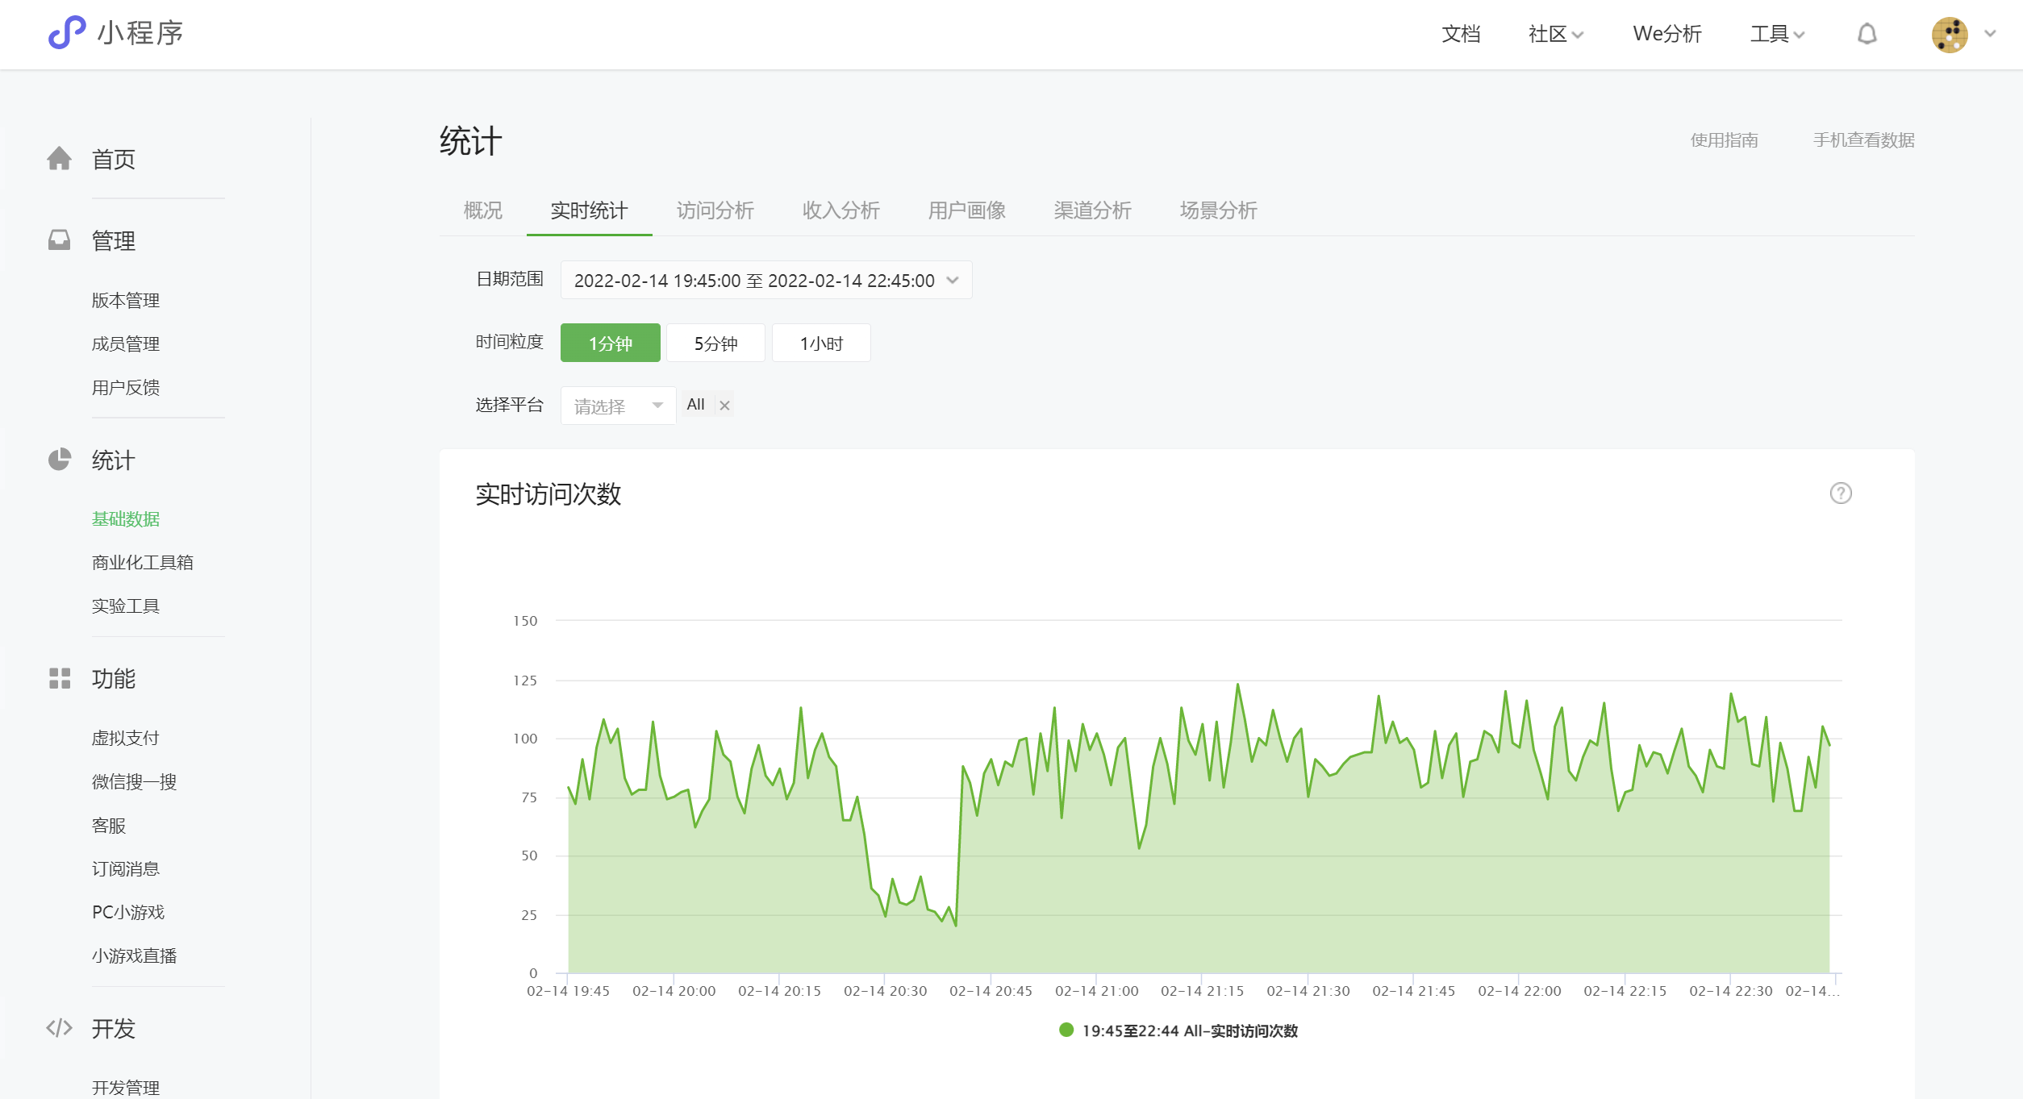The image size is (2023, 1099).
Task: Open the chart help question mark
Action: coord(1840,493)
